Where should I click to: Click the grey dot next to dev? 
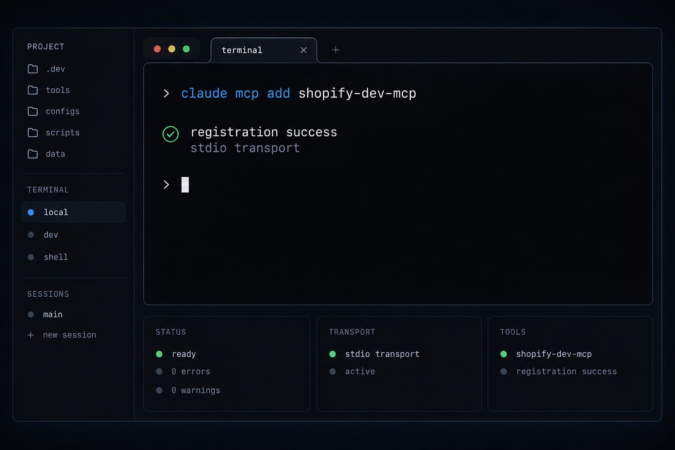coord(31,235)
